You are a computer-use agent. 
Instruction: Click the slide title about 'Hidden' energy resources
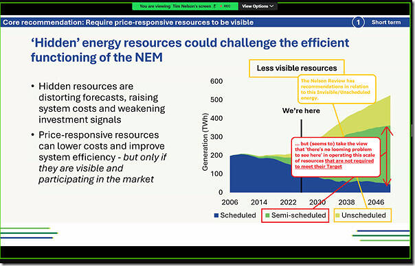tap(190, 50)
